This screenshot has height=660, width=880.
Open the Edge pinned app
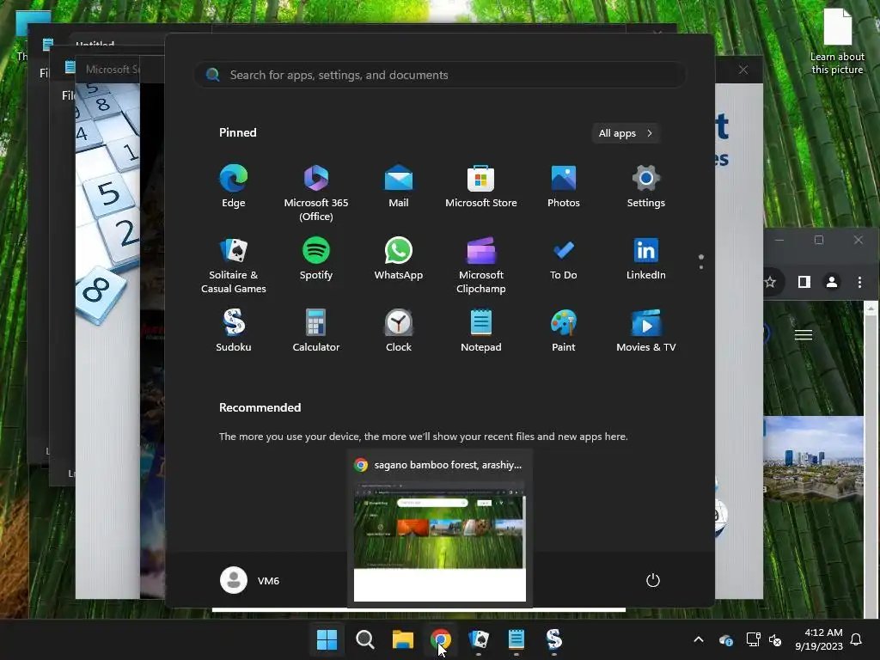234,186
